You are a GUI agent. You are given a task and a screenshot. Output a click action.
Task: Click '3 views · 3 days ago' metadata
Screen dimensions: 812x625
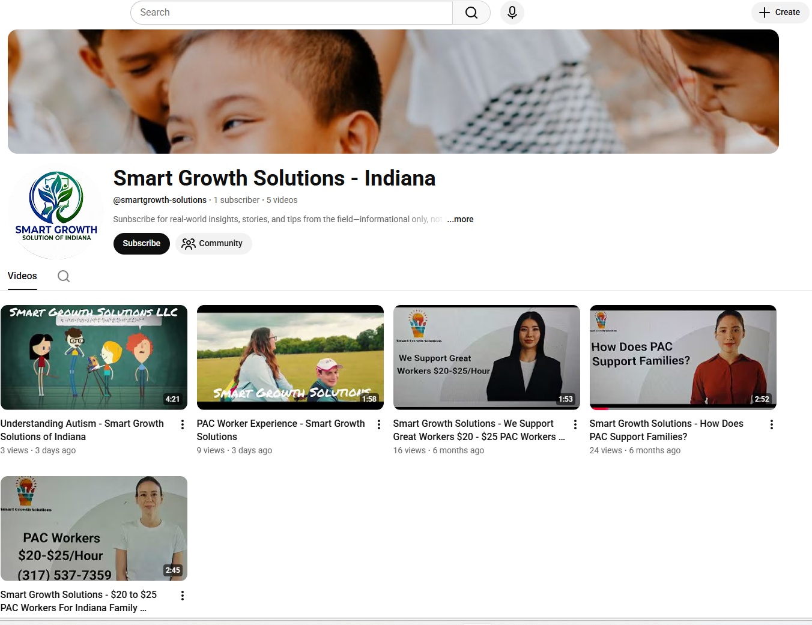[38, 450]
